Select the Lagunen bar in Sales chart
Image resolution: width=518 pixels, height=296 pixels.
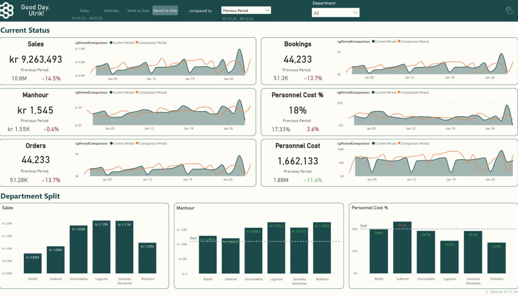[101, 247]
